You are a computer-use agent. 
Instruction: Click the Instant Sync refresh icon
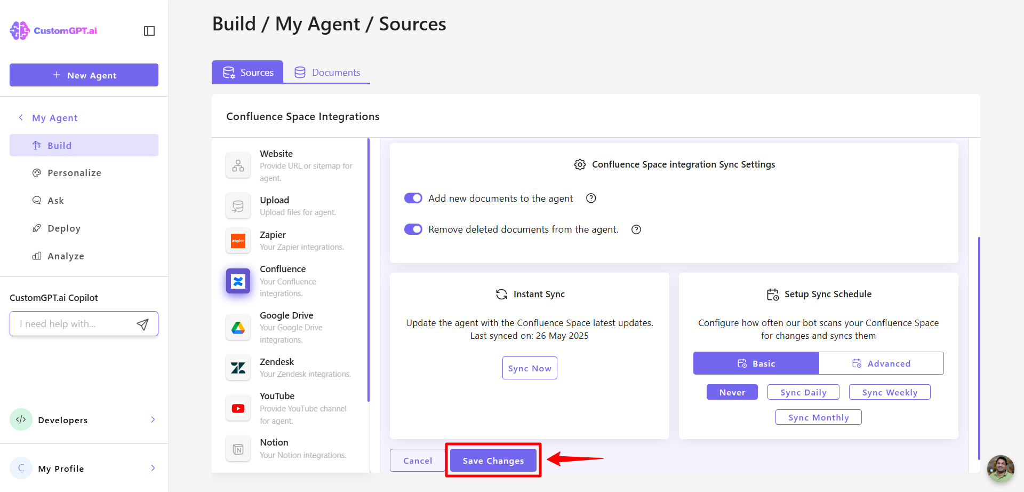point(501,294)
